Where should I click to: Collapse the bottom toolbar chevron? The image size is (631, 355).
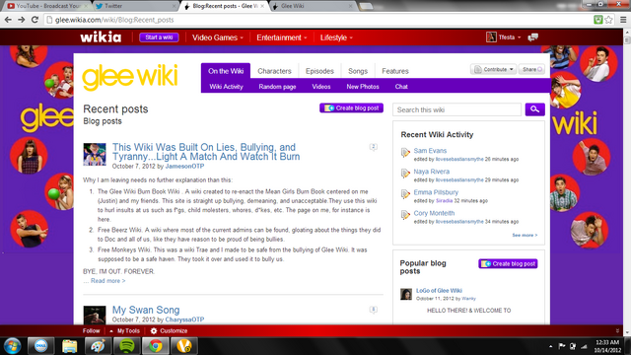pyautogui.click(x=617, y=331)
